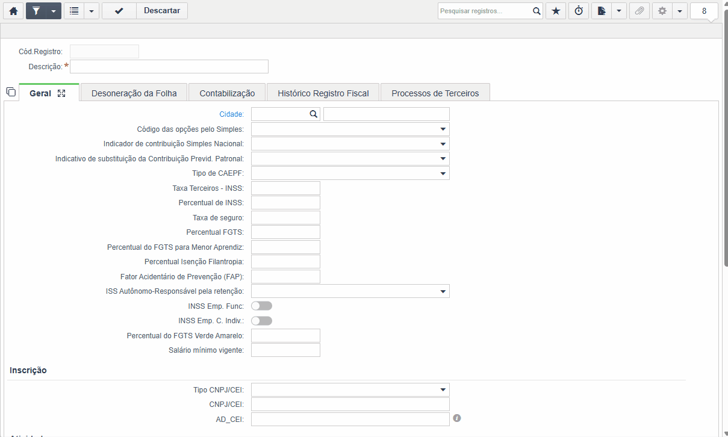The image size is (728, 437).
Task: Click the CNPJ/CEI input field
Action: tap(350, 404)
